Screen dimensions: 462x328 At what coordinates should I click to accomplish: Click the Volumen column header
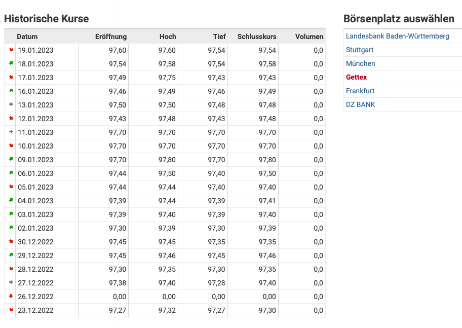point(309,37)
